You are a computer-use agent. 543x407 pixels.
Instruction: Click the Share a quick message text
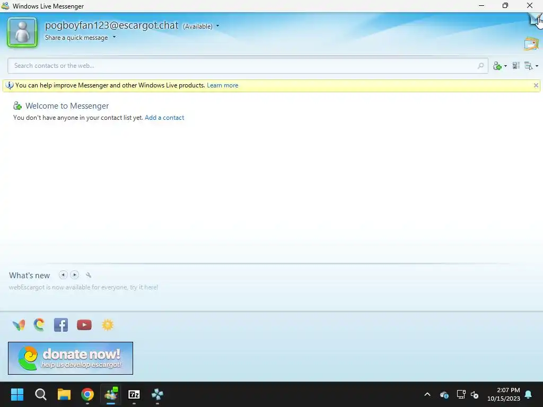point(76,38)
